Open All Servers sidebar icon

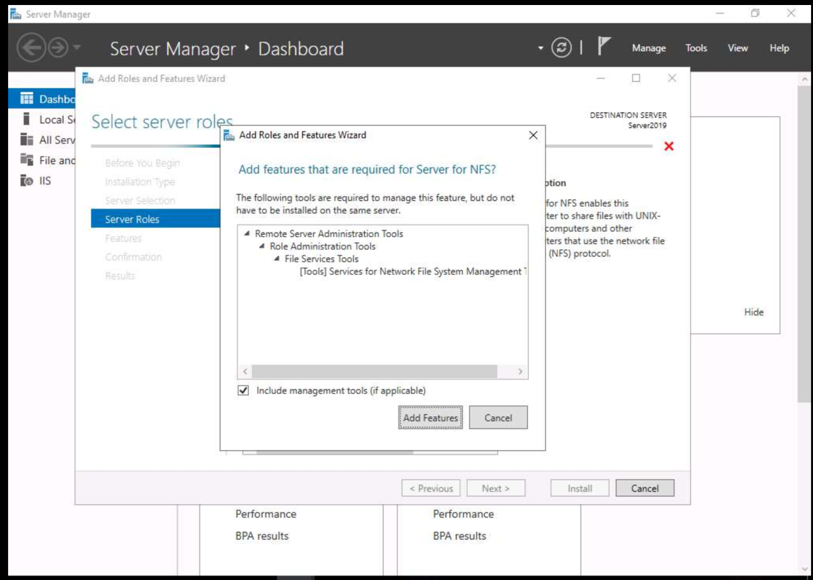click(26, 140)
